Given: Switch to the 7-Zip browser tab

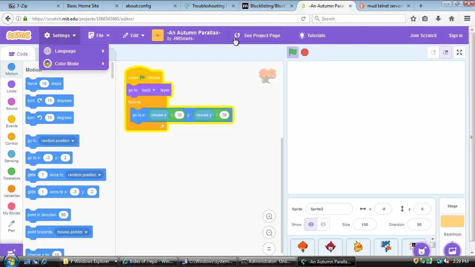Looking at the screenshot, I should point(33,6).
